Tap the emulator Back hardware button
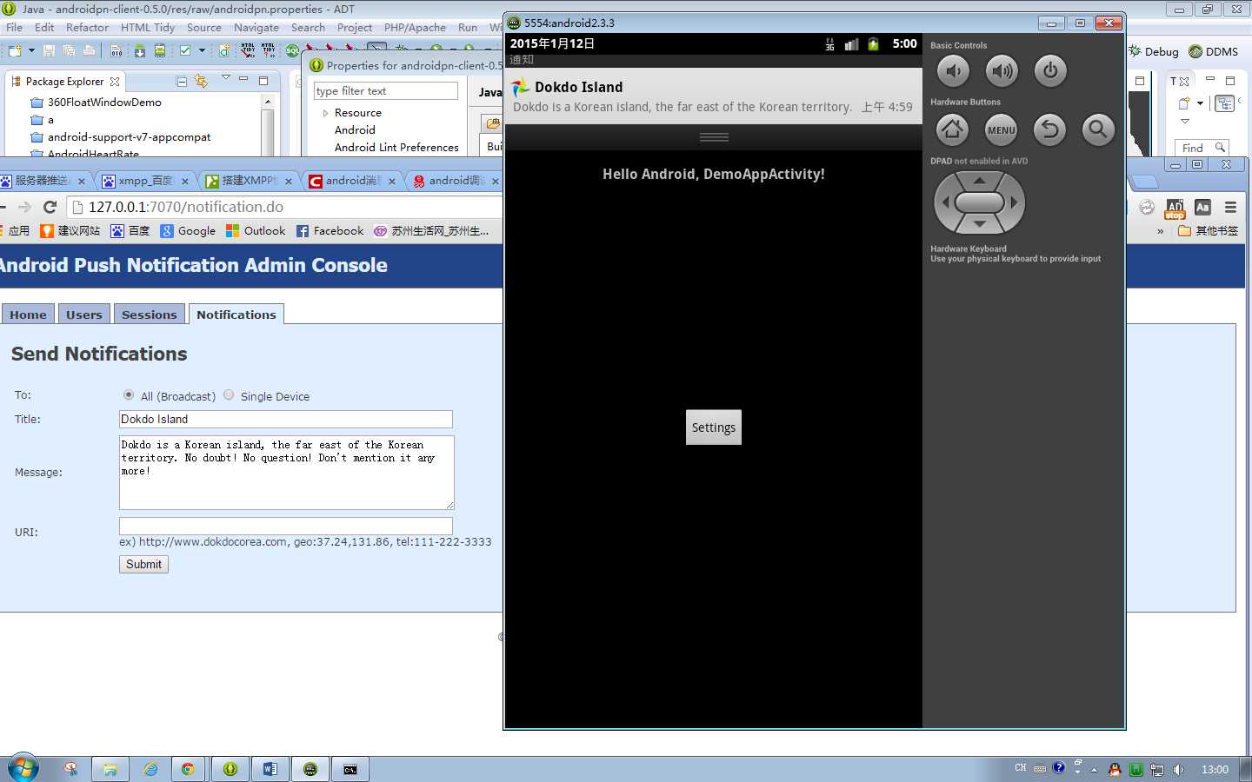The height and width of the screenshot is (782, 1252). pyautogui.click(x=1050, y=130)
